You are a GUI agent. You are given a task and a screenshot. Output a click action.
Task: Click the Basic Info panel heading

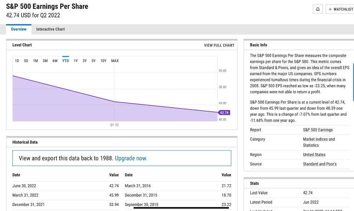(x=258, y=45)
